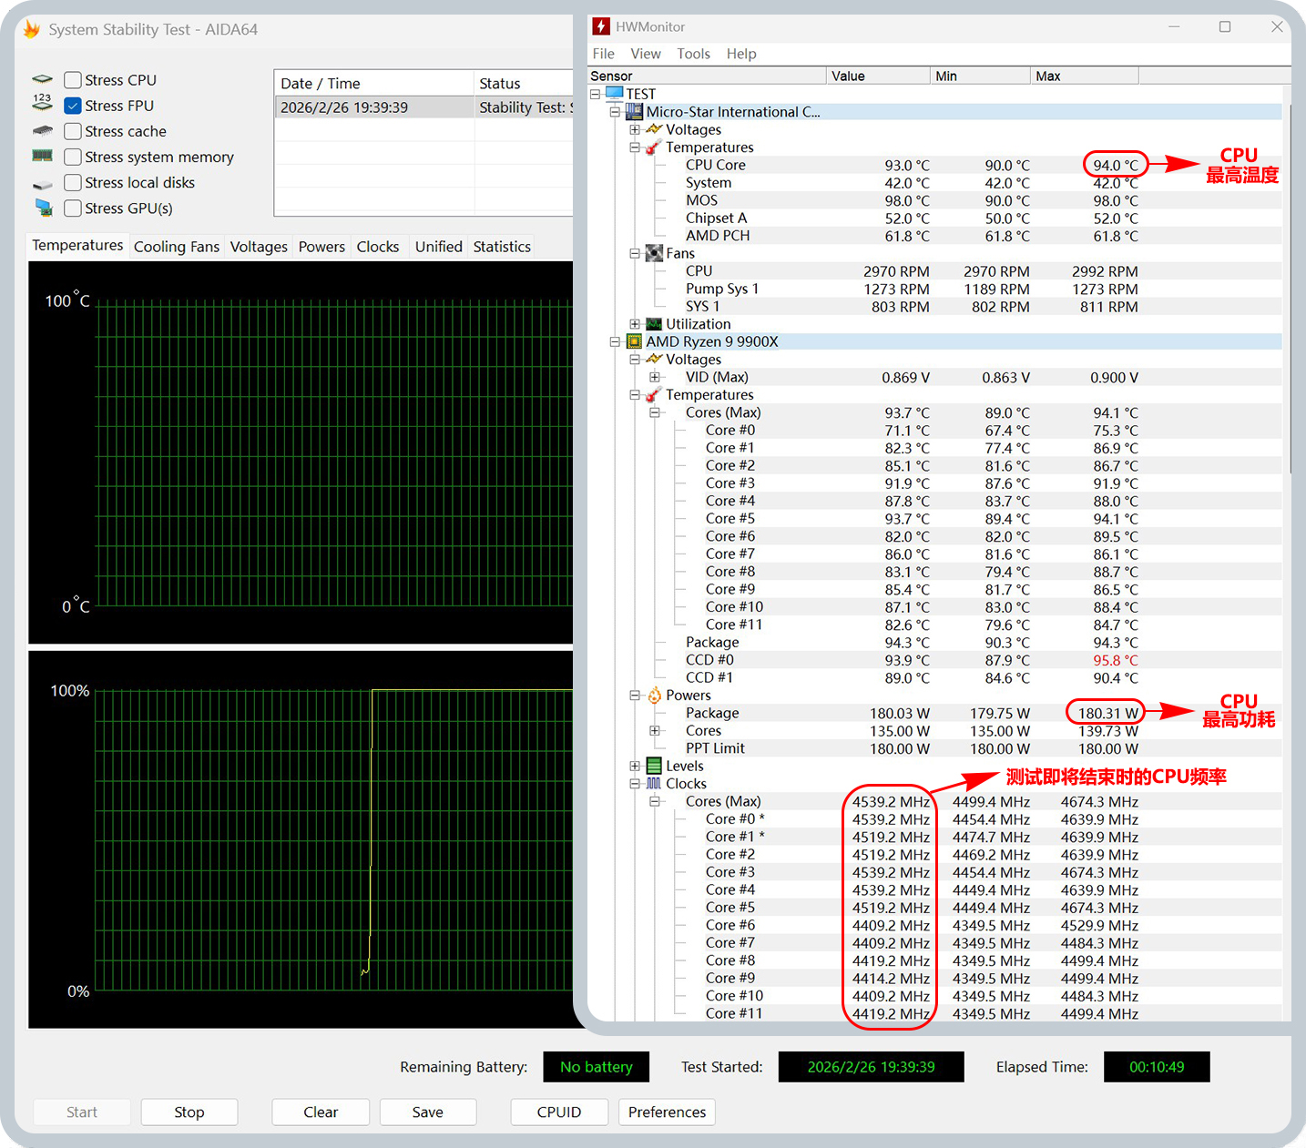The height and width of the screenshot is (1148, 1306).
Task: Click the AMD Ryzen 9 9900X chip icon
Action: point(634,341)
